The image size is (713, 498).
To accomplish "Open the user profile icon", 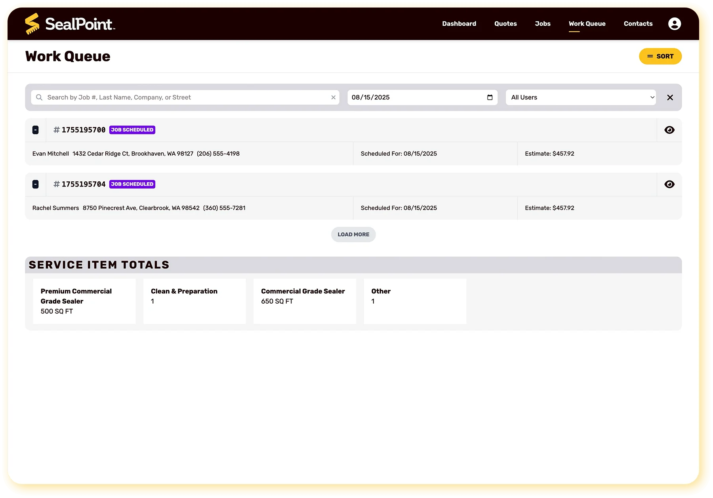I will click(x=675, y=23).
